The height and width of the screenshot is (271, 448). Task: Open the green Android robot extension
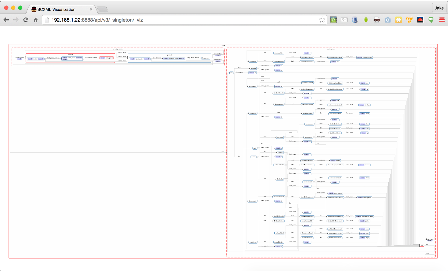coord(366,20)
